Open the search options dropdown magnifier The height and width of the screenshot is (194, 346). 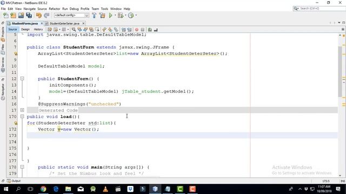coord(296,9)
